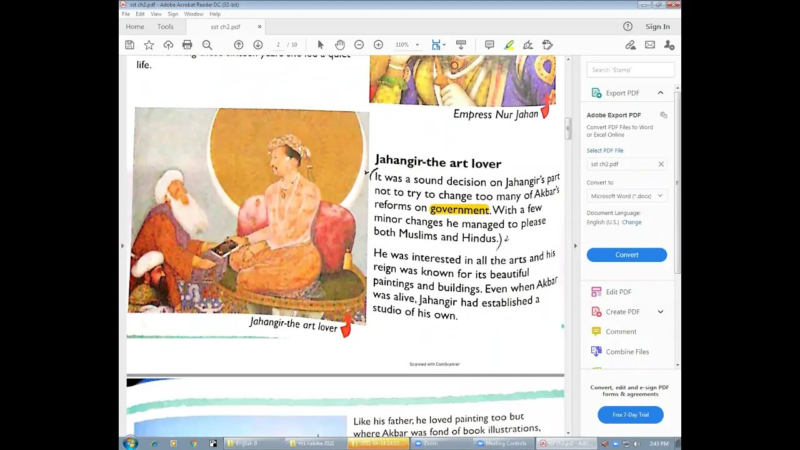Expand the Create PDF options chevron
The image size is (800, 450).
click(660, 312)
